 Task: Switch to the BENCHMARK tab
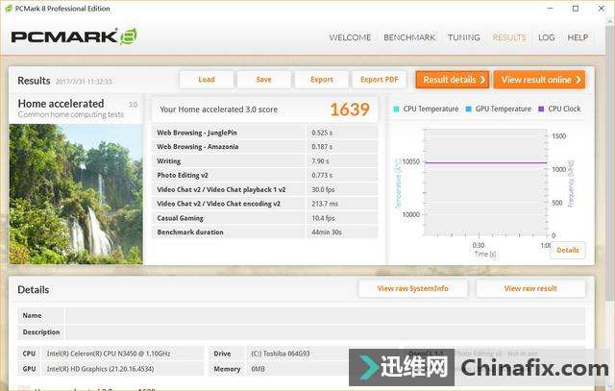[x=409, y=37]
